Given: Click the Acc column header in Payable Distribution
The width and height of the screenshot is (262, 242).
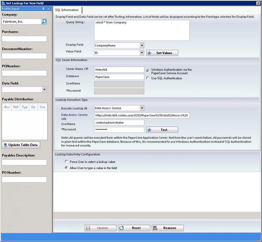Looking at the screenshot, I should 7,107.
